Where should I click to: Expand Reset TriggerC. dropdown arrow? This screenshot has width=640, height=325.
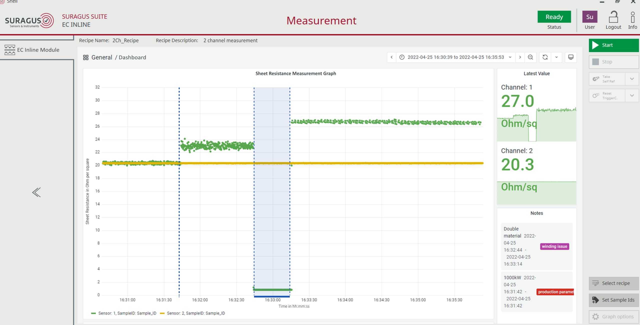[x=632, y=95]
